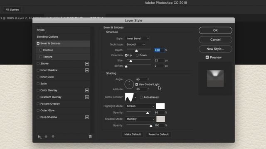Enable the Pattern Overlay checkbox
266x149 pixels.
38,104
